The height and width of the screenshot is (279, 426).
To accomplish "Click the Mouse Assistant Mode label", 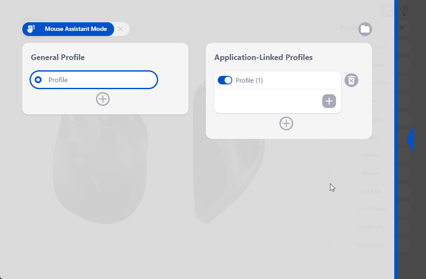I will coord(76,29).
